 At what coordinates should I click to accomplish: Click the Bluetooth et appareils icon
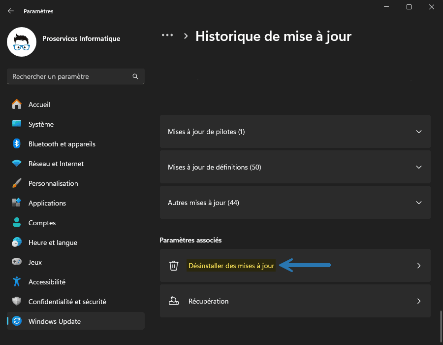click(17, 144)
